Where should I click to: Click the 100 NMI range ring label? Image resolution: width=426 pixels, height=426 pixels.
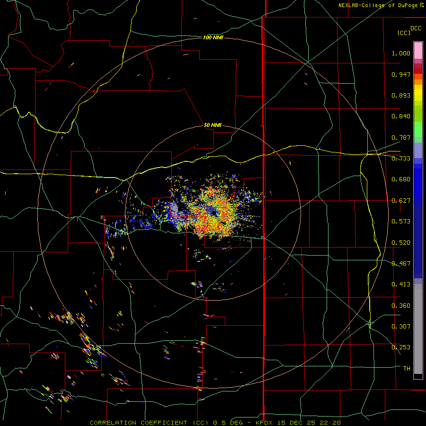(213, 37)
